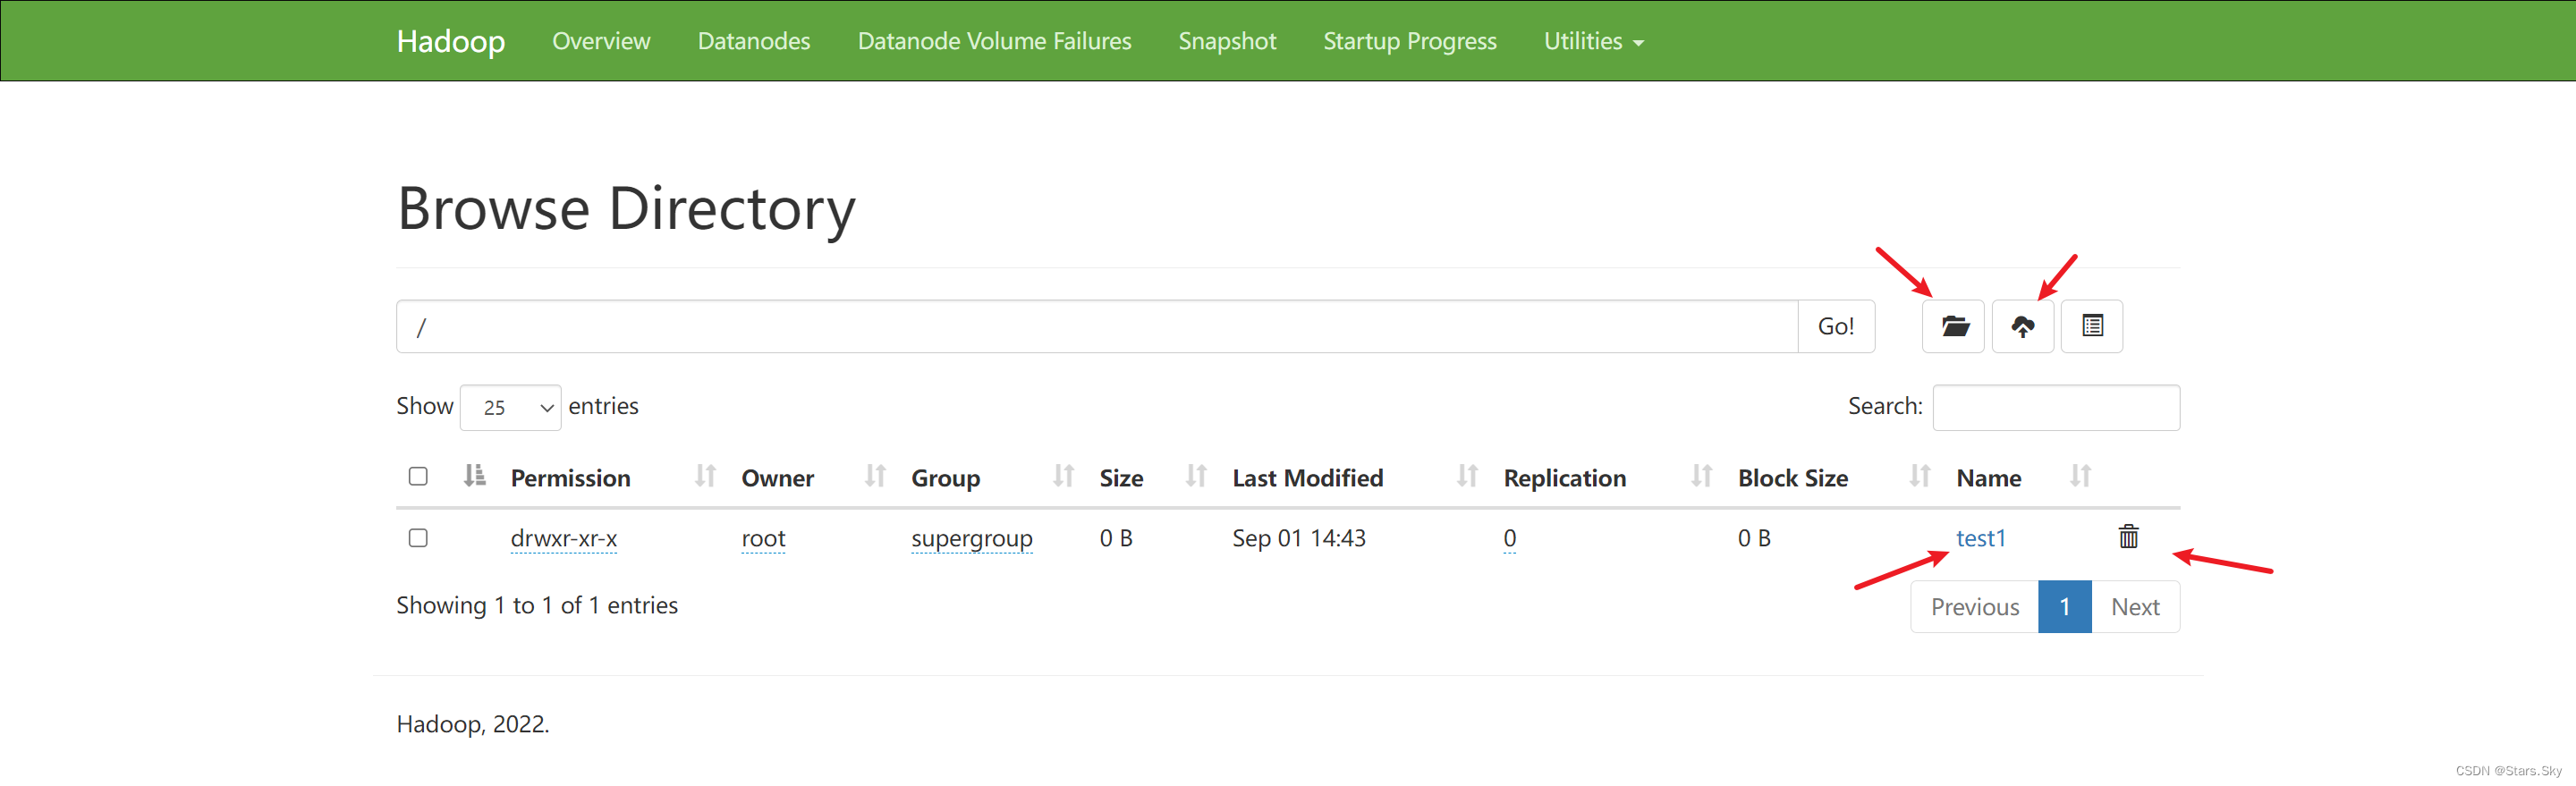Sort by Last Modified arrows icon
The height and width of the screenshot is (786, 2576).
1467,476
